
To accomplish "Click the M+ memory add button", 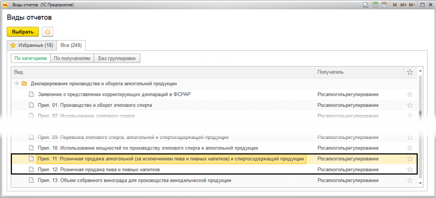I will pyautogui.click(x=403, y=5).
